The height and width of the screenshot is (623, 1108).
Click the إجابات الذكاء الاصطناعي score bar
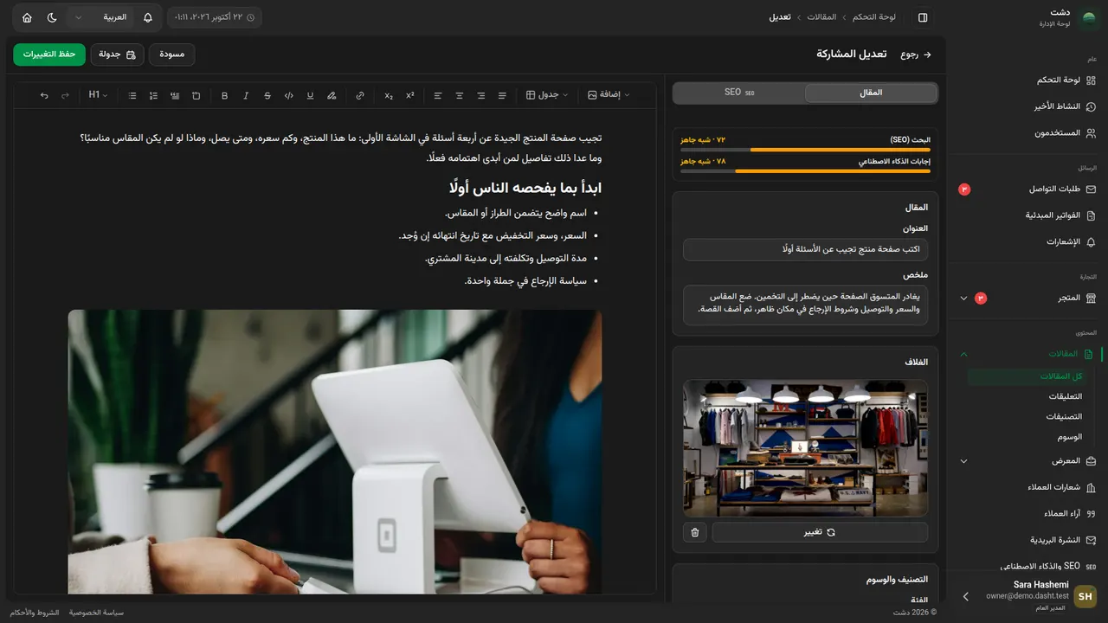point(805,171)
